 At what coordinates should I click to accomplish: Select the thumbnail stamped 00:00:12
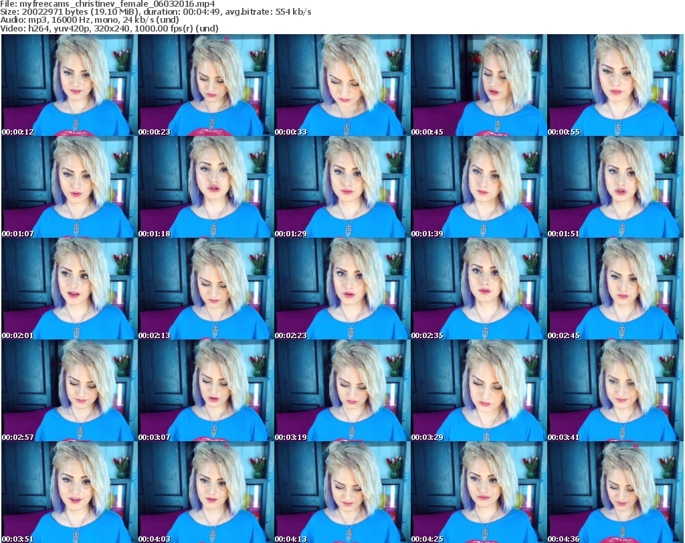tap(69, 85)
